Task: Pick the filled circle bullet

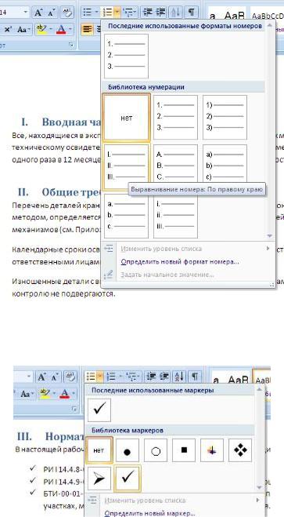Action: 128,450
